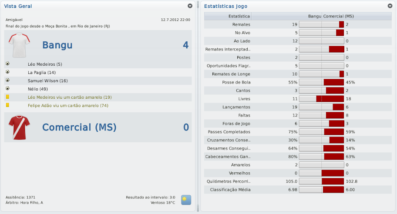This screenshot has height=214, width=397.
Task: Click yellow card icon for Felipe Adão
Action: [x=7, y=105]
